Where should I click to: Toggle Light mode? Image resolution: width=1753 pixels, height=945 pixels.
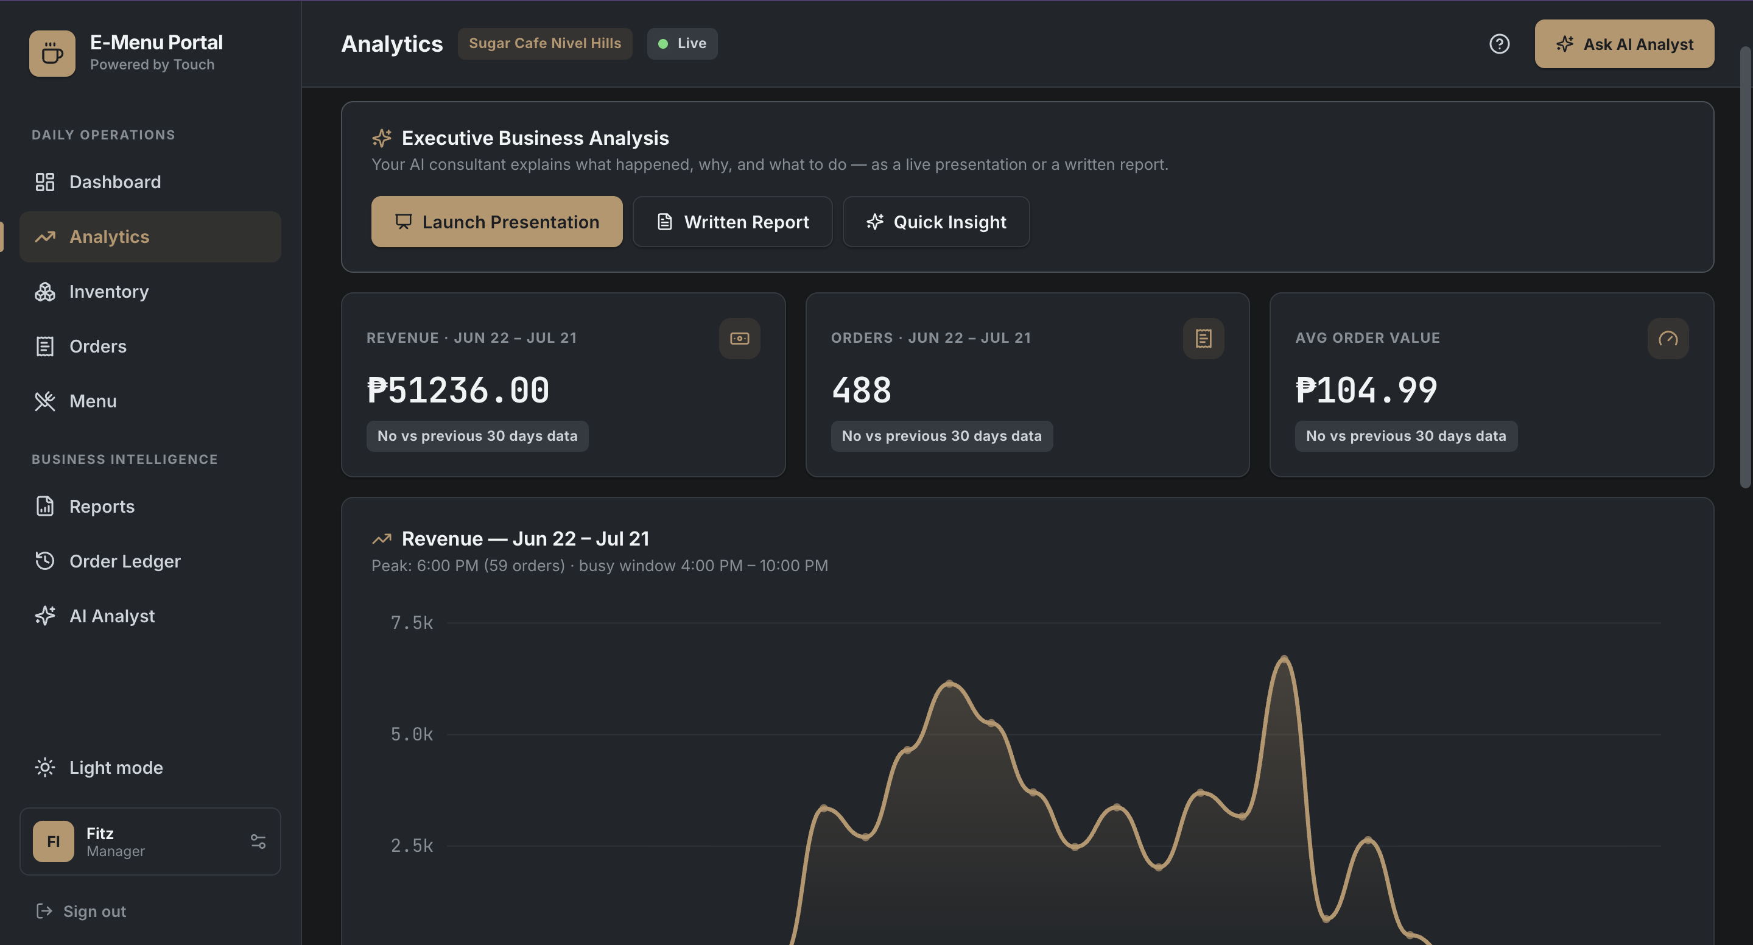[x=99, y=767]
